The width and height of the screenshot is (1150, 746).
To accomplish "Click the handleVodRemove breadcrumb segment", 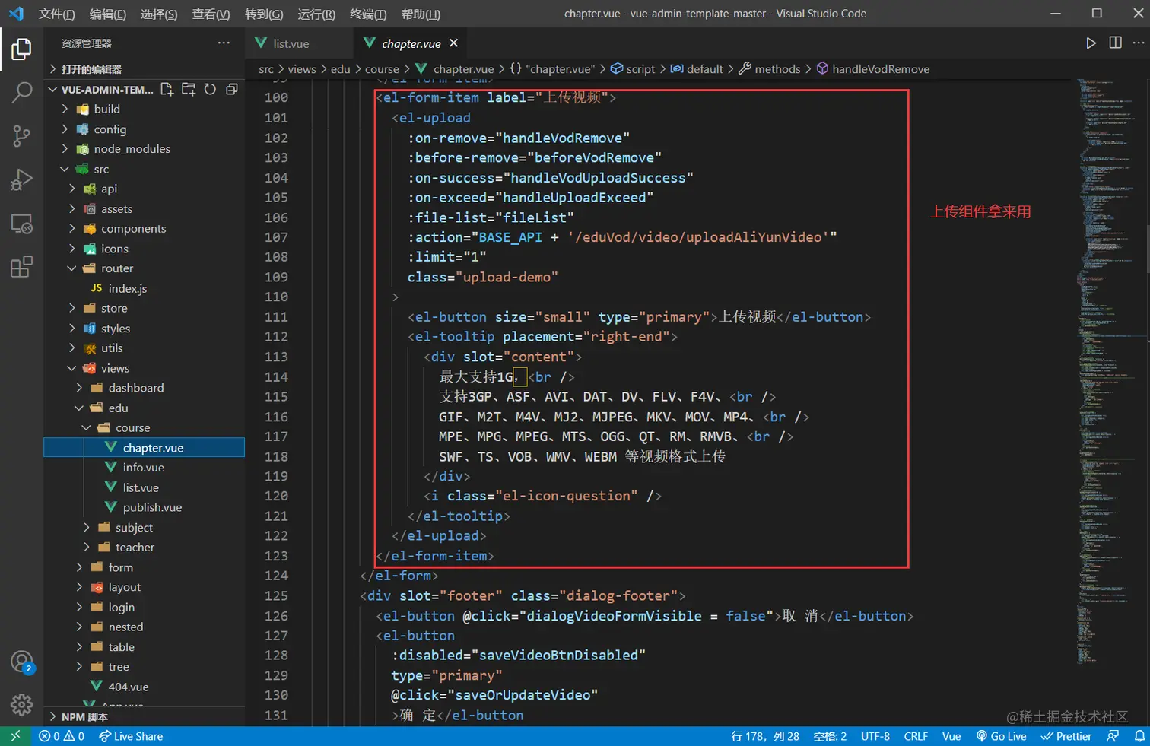I will click(872, 69).
